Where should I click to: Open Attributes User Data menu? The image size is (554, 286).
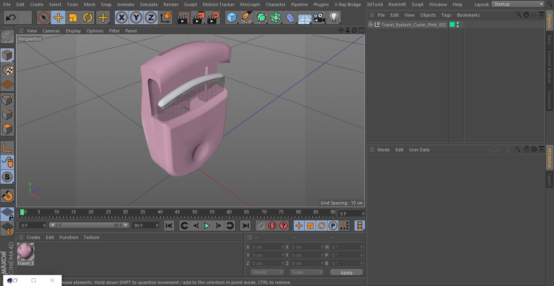coord(419,150)
